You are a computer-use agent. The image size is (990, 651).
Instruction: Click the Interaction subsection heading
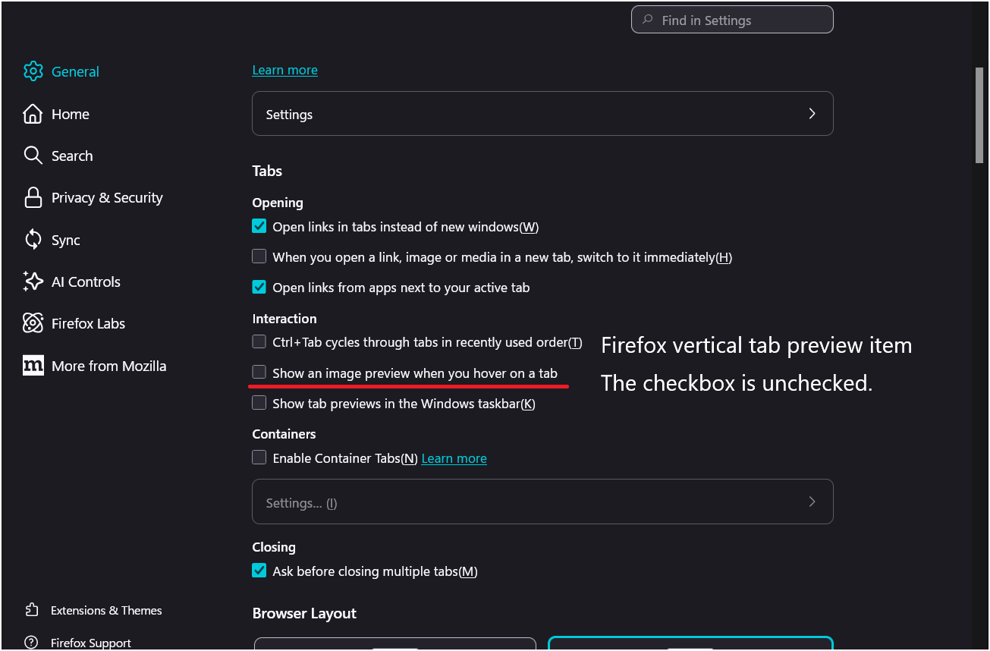(284, 319)
